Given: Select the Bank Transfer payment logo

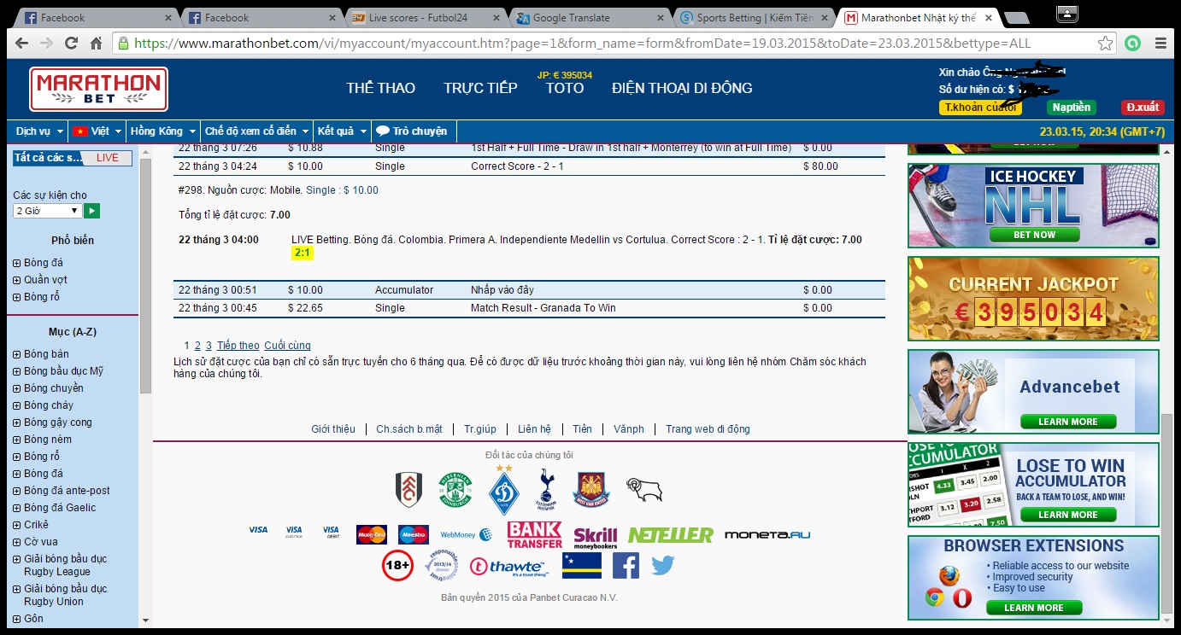Looking at the screenshot, I should point(535,535).
